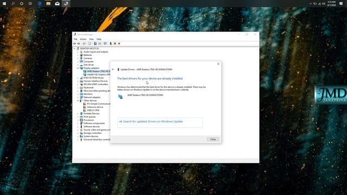Image resolution: width=347 pixels, height=195 pixels.
Task: Open the Properties toolbar icon
Action: [89, 43]
